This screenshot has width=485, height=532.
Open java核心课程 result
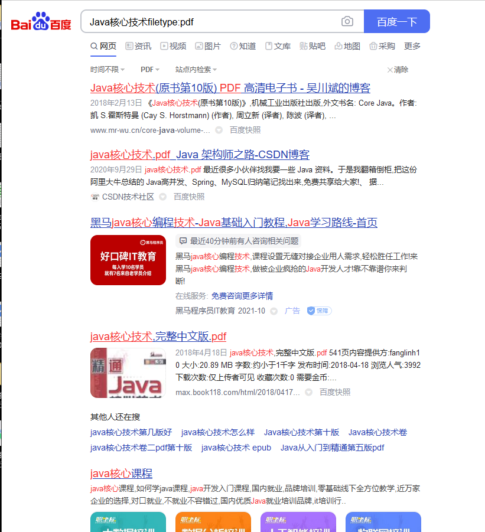click(x=122, y=474)
